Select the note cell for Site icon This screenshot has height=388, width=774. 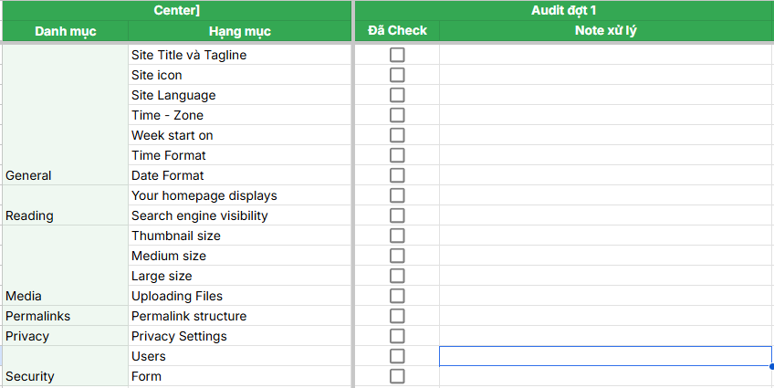(x=606, y=75)
